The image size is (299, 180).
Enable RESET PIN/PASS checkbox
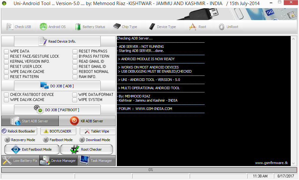75,51
